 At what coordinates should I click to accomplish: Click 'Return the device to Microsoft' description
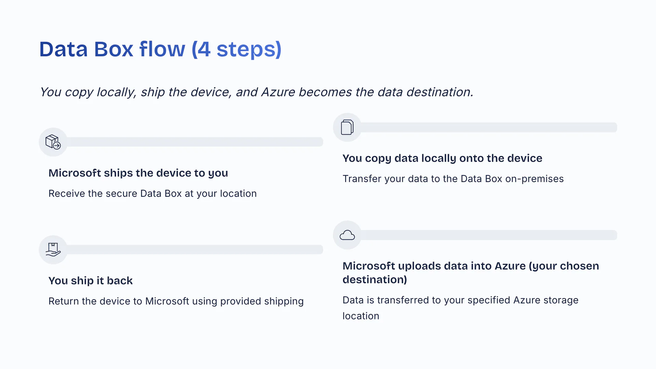176,301
